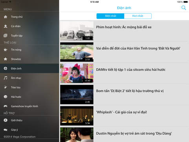The height and width of the screenshot is (142, 189).
Task: Click the Tuyển tập collection icon
Action: pyautogui.click(x=6, y=35)
